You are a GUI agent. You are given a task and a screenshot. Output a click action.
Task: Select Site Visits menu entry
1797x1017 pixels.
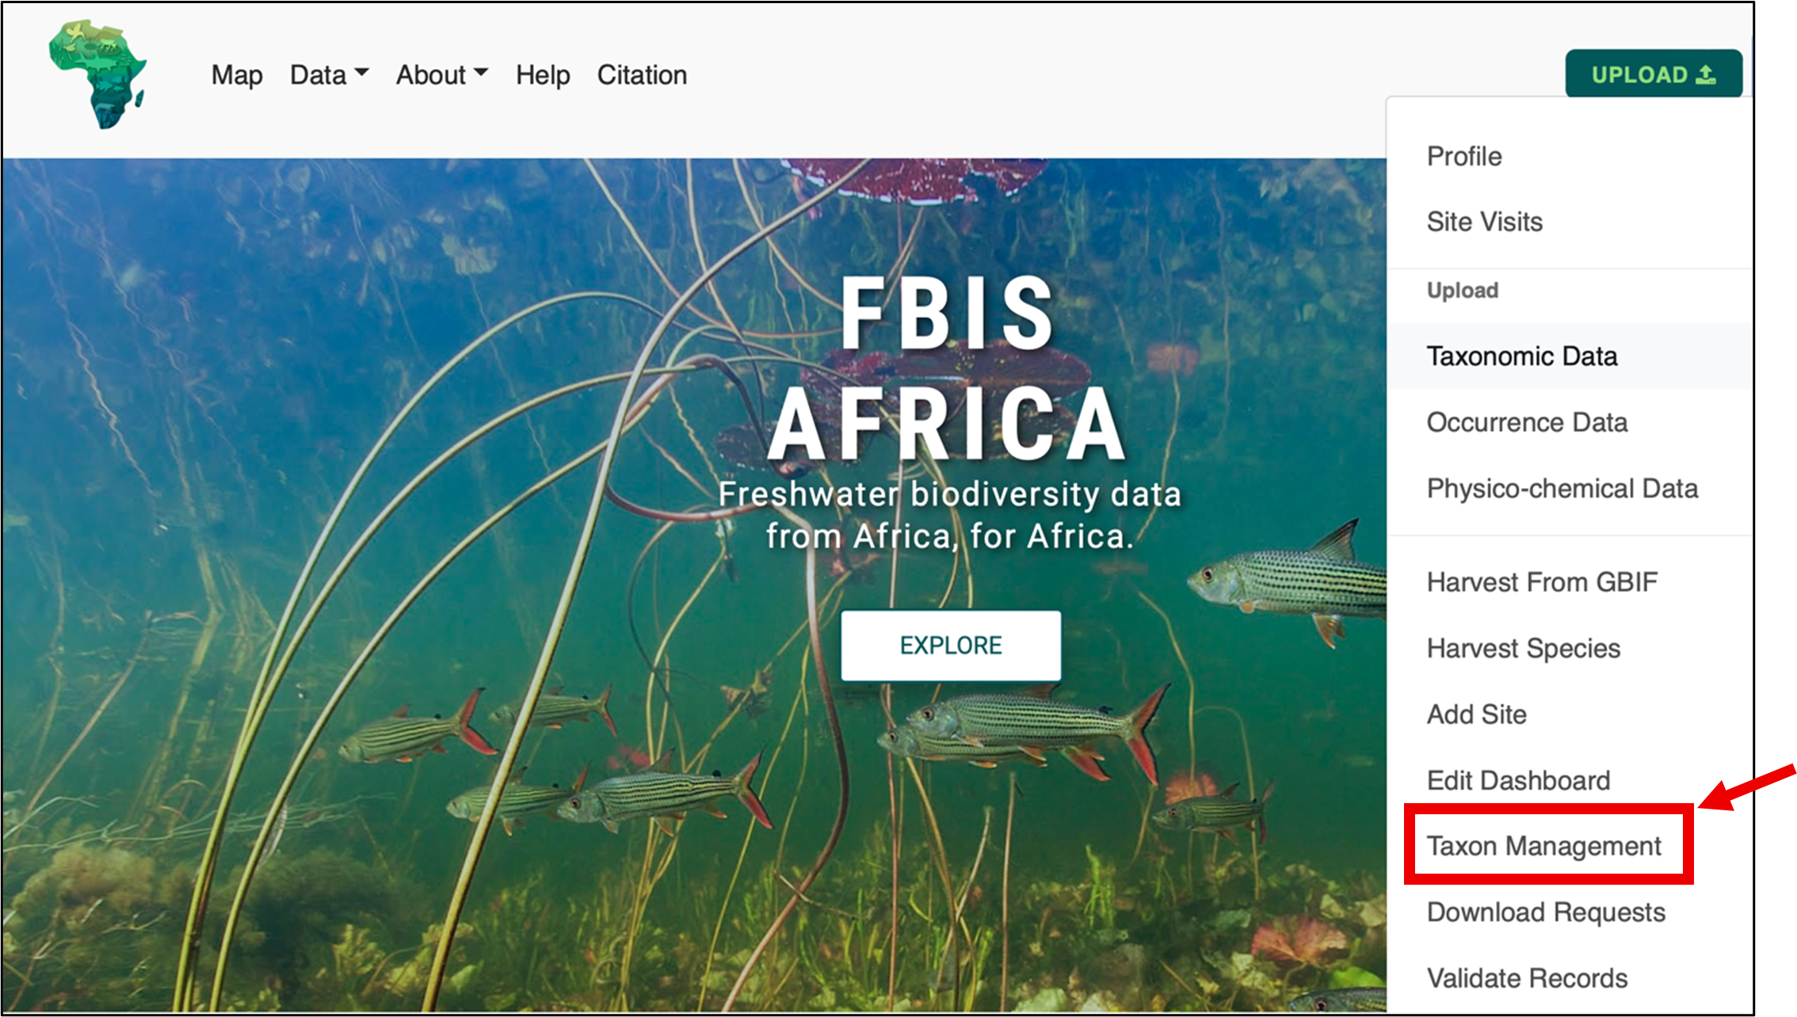1485,222
